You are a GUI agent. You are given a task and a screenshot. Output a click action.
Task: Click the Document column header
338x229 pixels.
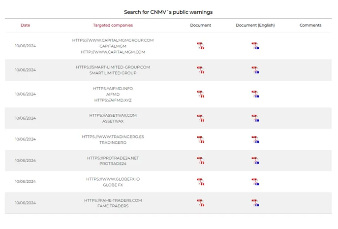point(200,25)
